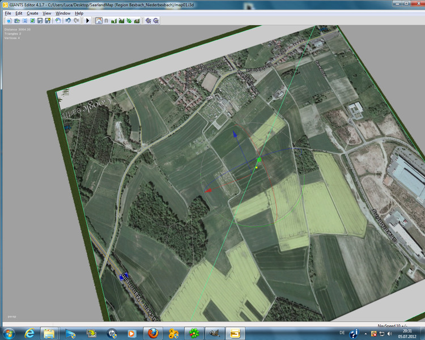Click the persp camera label

pyautogui.click(x=12, y=316)
